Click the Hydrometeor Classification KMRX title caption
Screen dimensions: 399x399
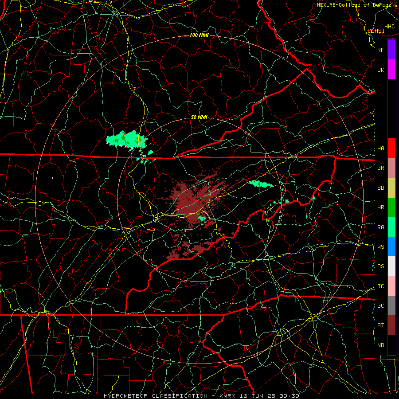coord(201,396)
